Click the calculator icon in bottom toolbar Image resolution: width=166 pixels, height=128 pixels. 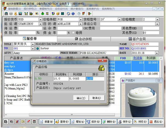pyautogui.click(x=34, y=121)
